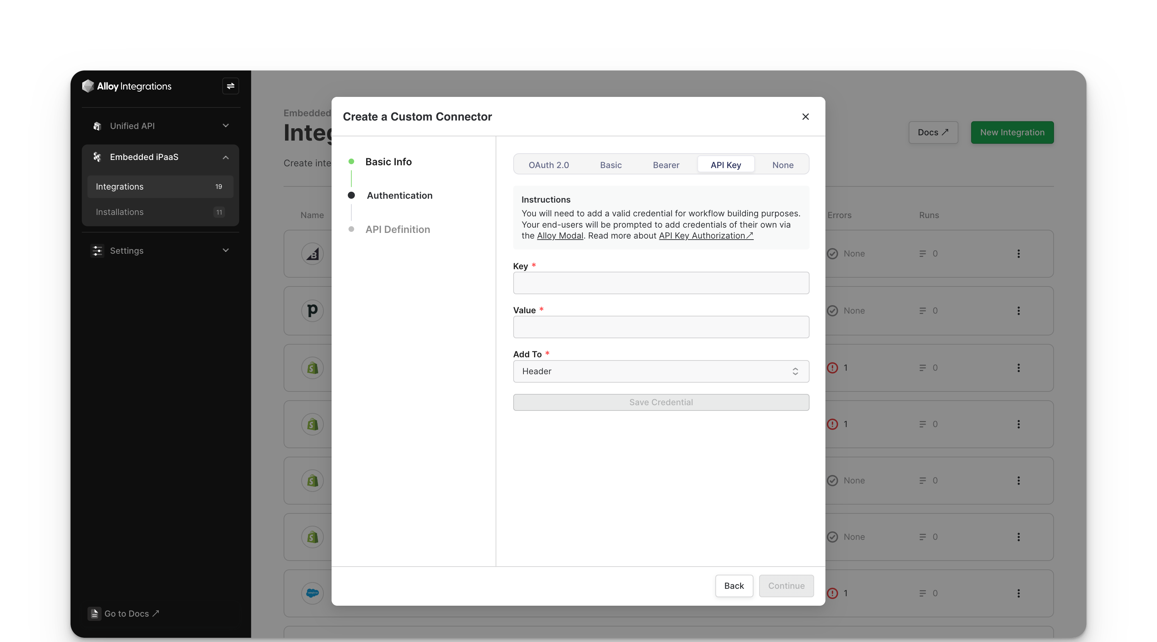Click the Unified API sidebar icon
The image size is (1157, 642).
[x=97, y=126]
